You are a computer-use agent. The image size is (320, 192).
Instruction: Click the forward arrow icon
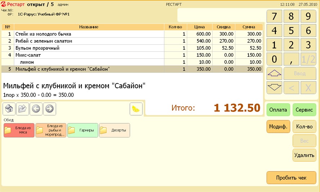[49, 109]
